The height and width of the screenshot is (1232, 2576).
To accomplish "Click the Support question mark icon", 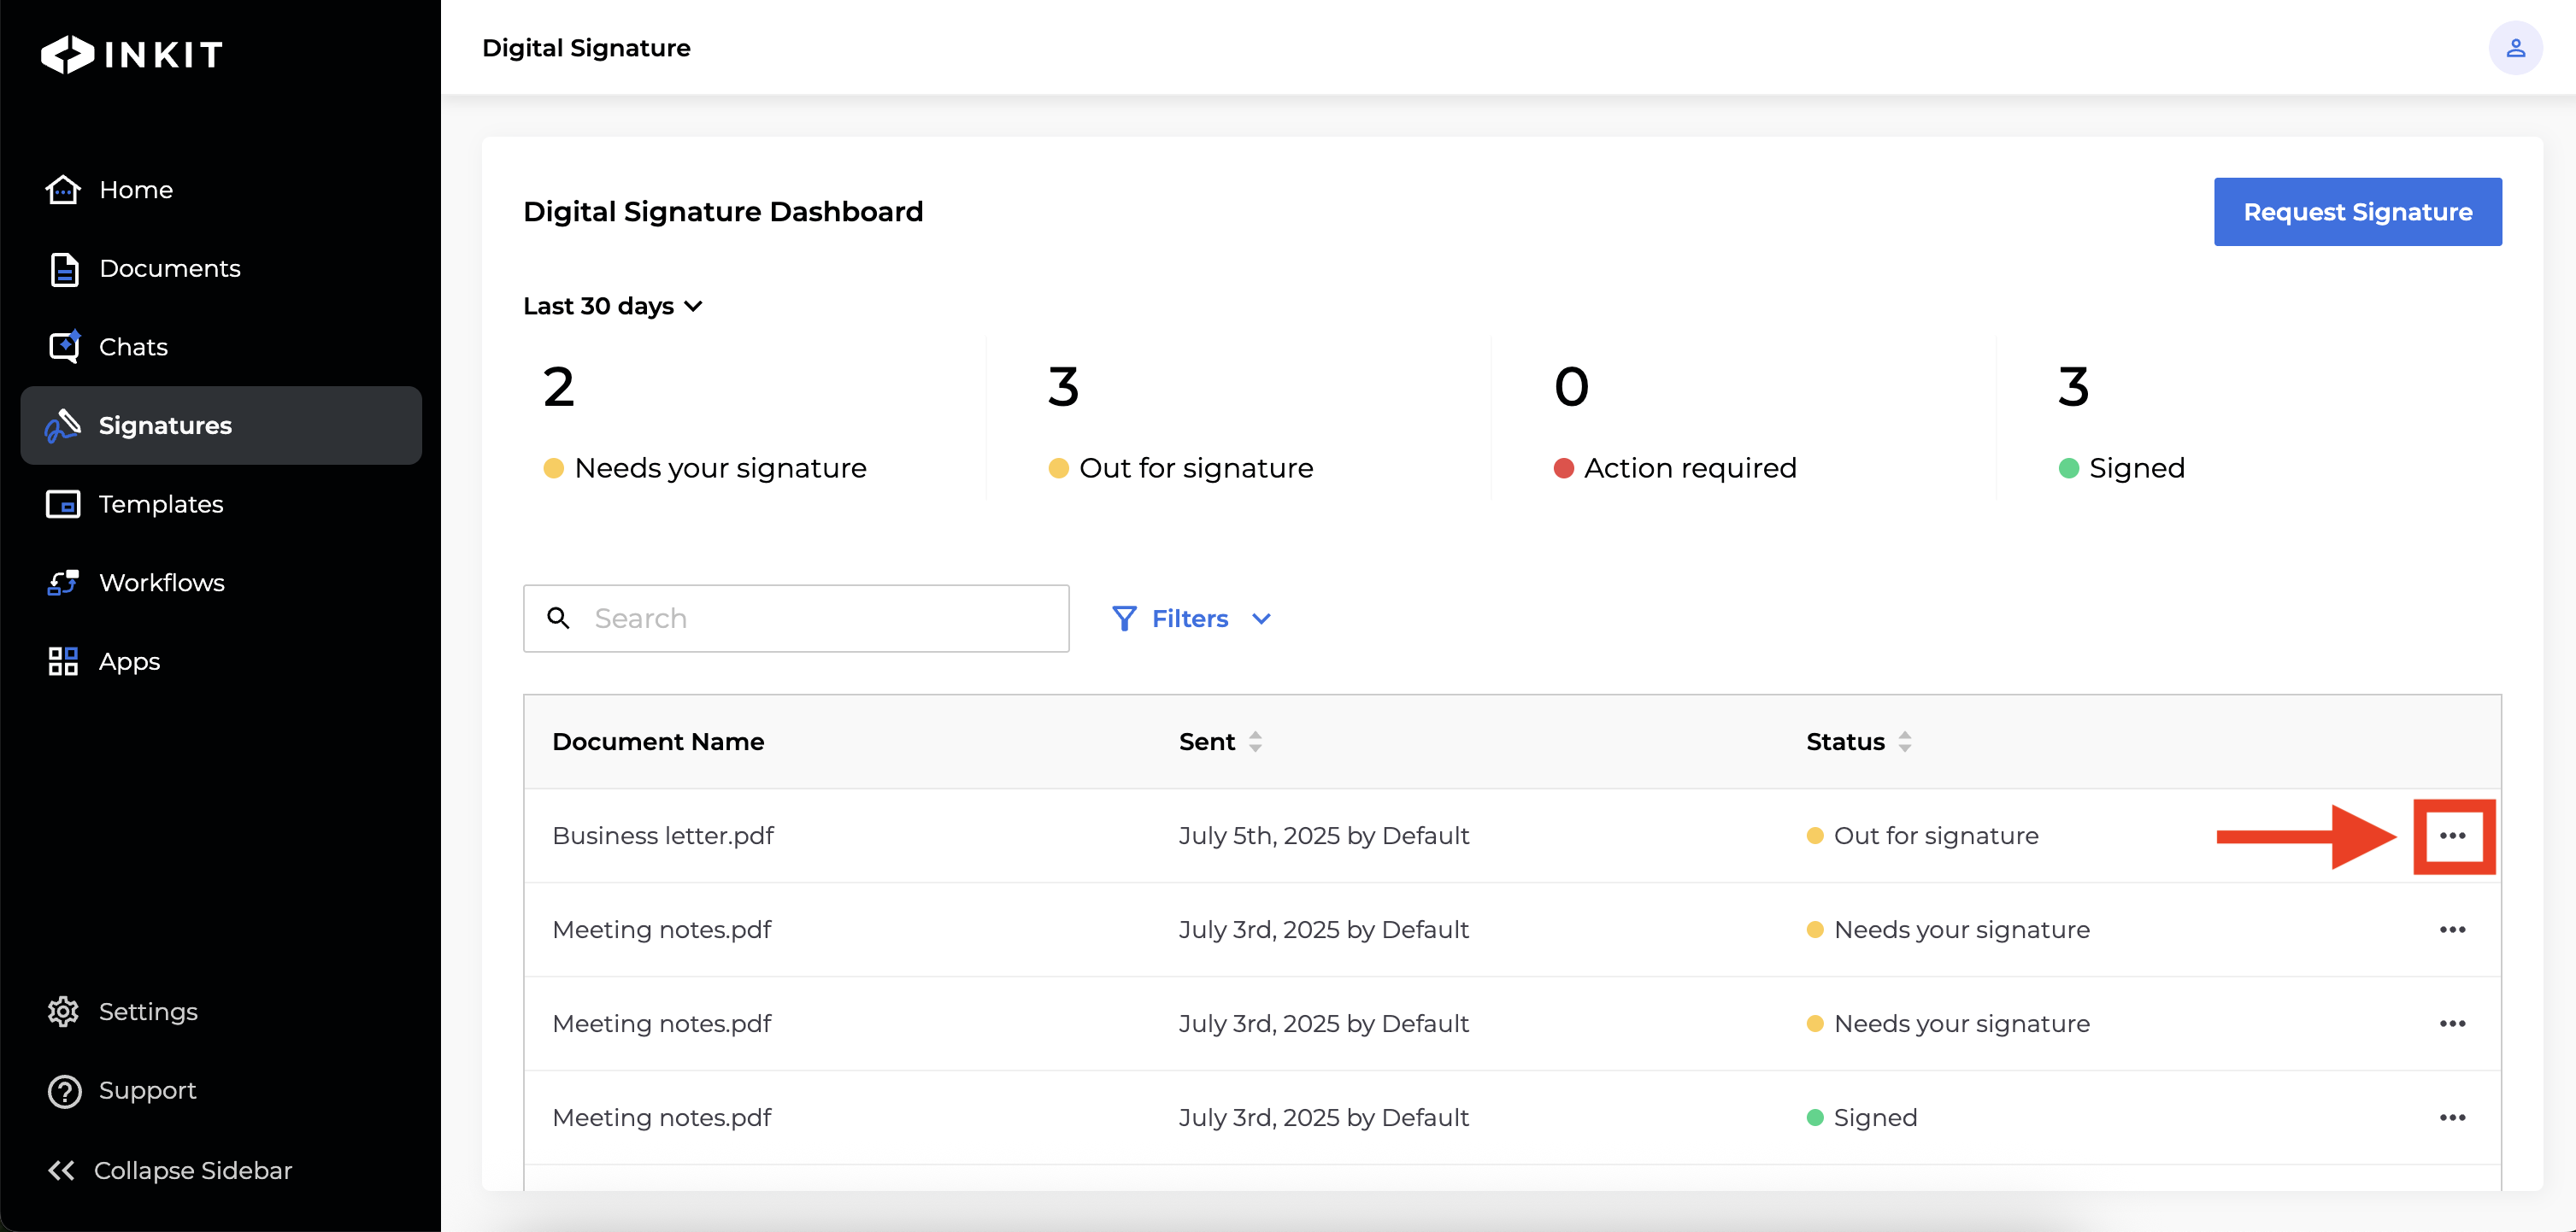I will [x=64, y=1090].
